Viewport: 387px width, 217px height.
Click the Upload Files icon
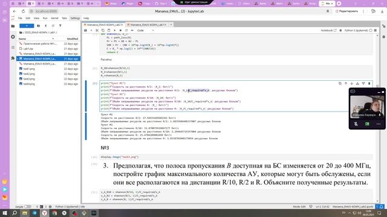pyautogui.click(x=46, y=25)
